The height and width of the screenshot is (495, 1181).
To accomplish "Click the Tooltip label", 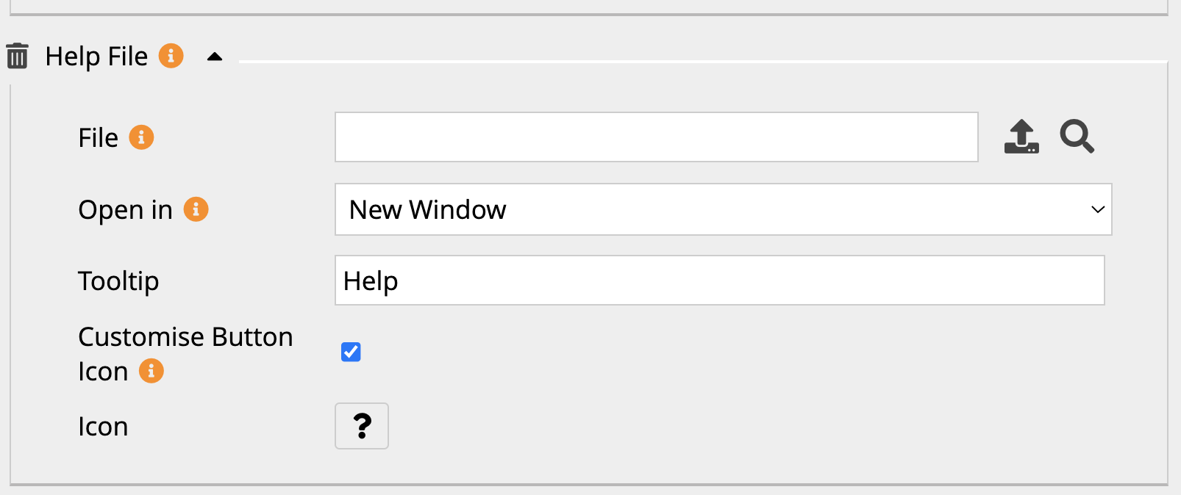I will tap(118, 281).
